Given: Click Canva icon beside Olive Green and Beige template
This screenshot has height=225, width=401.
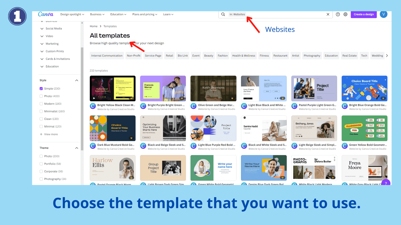Looking at the screenshot, I should pyautogui.click(x=193, y=106).
